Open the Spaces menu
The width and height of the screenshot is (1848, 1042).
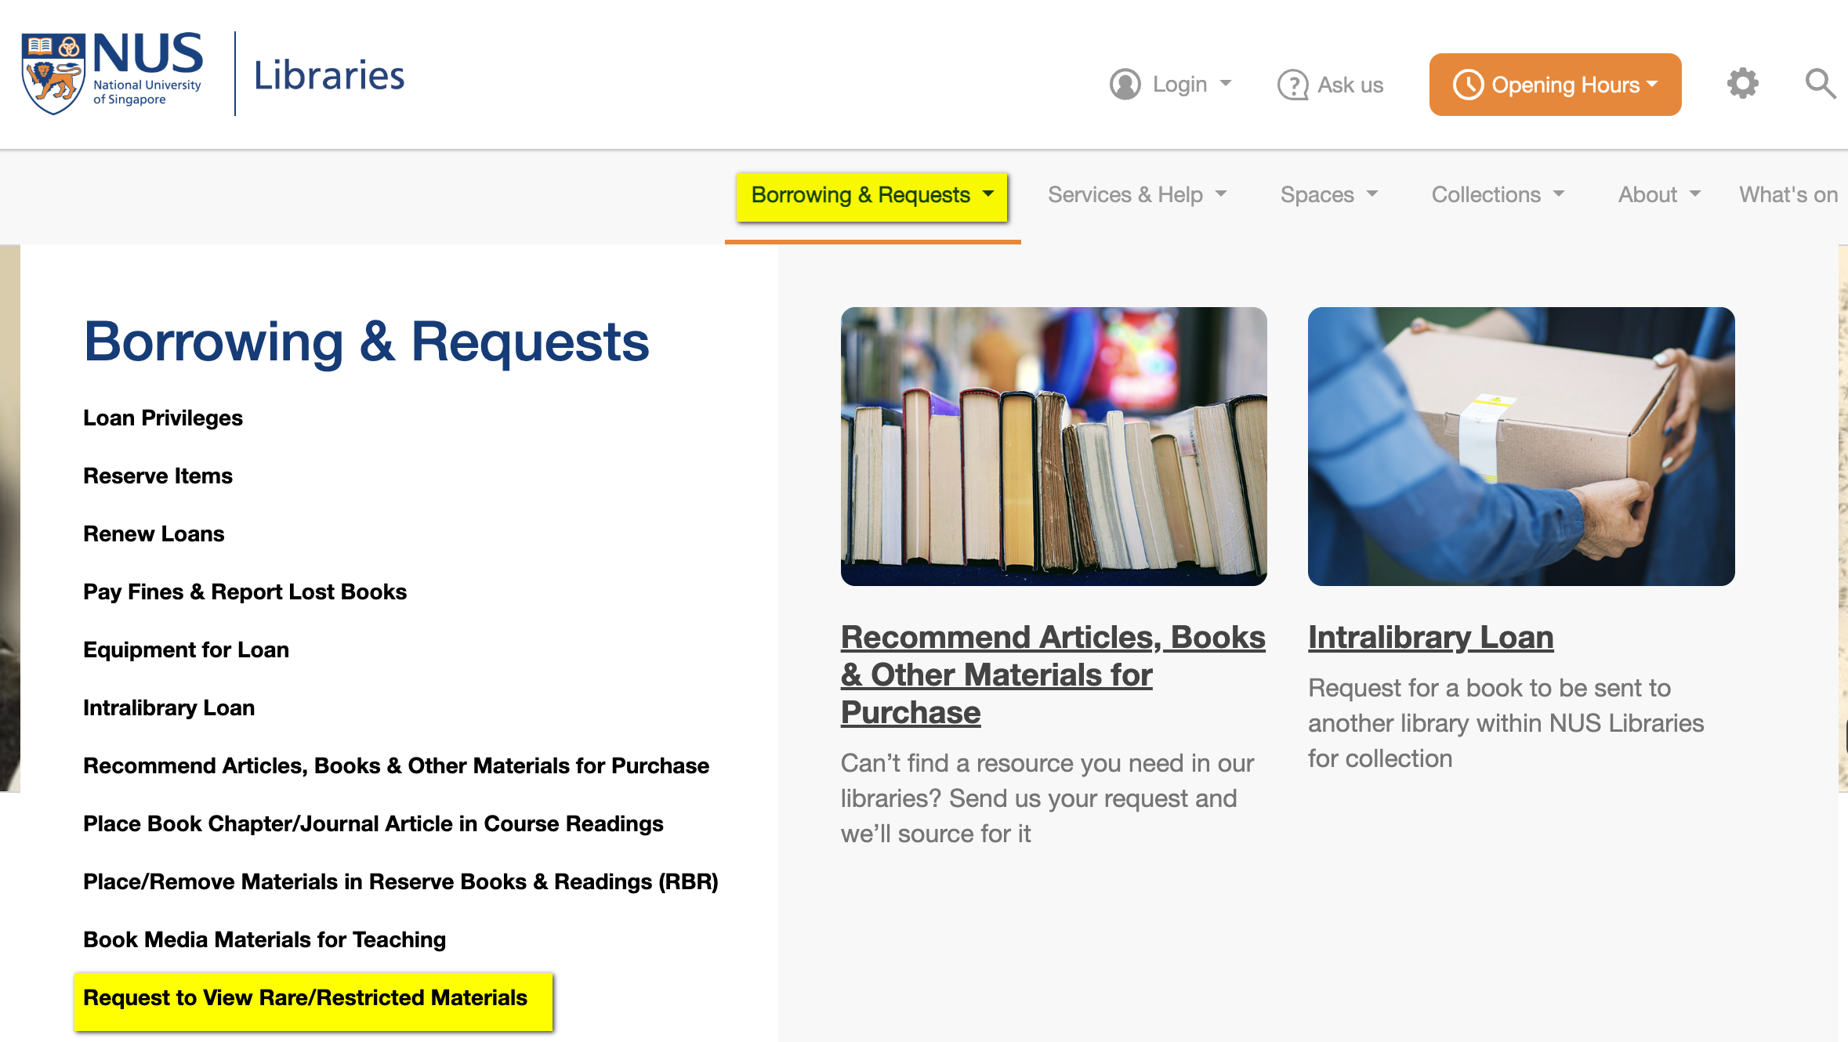(x=1328, y=195)
